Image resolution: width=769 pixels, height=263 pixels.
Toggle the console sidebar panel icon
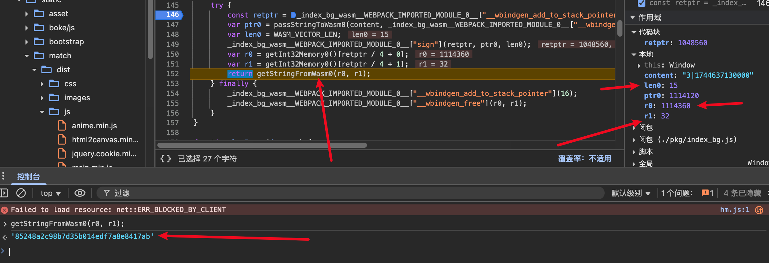[4, 193]
